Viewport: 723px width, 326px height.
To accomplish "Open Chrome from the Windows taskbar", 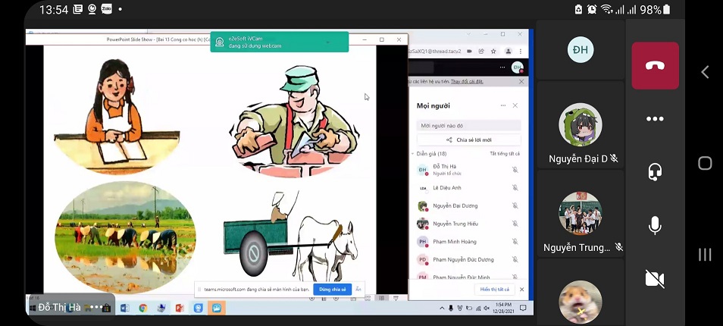I will pyautogui.click(x=142, y=308).
